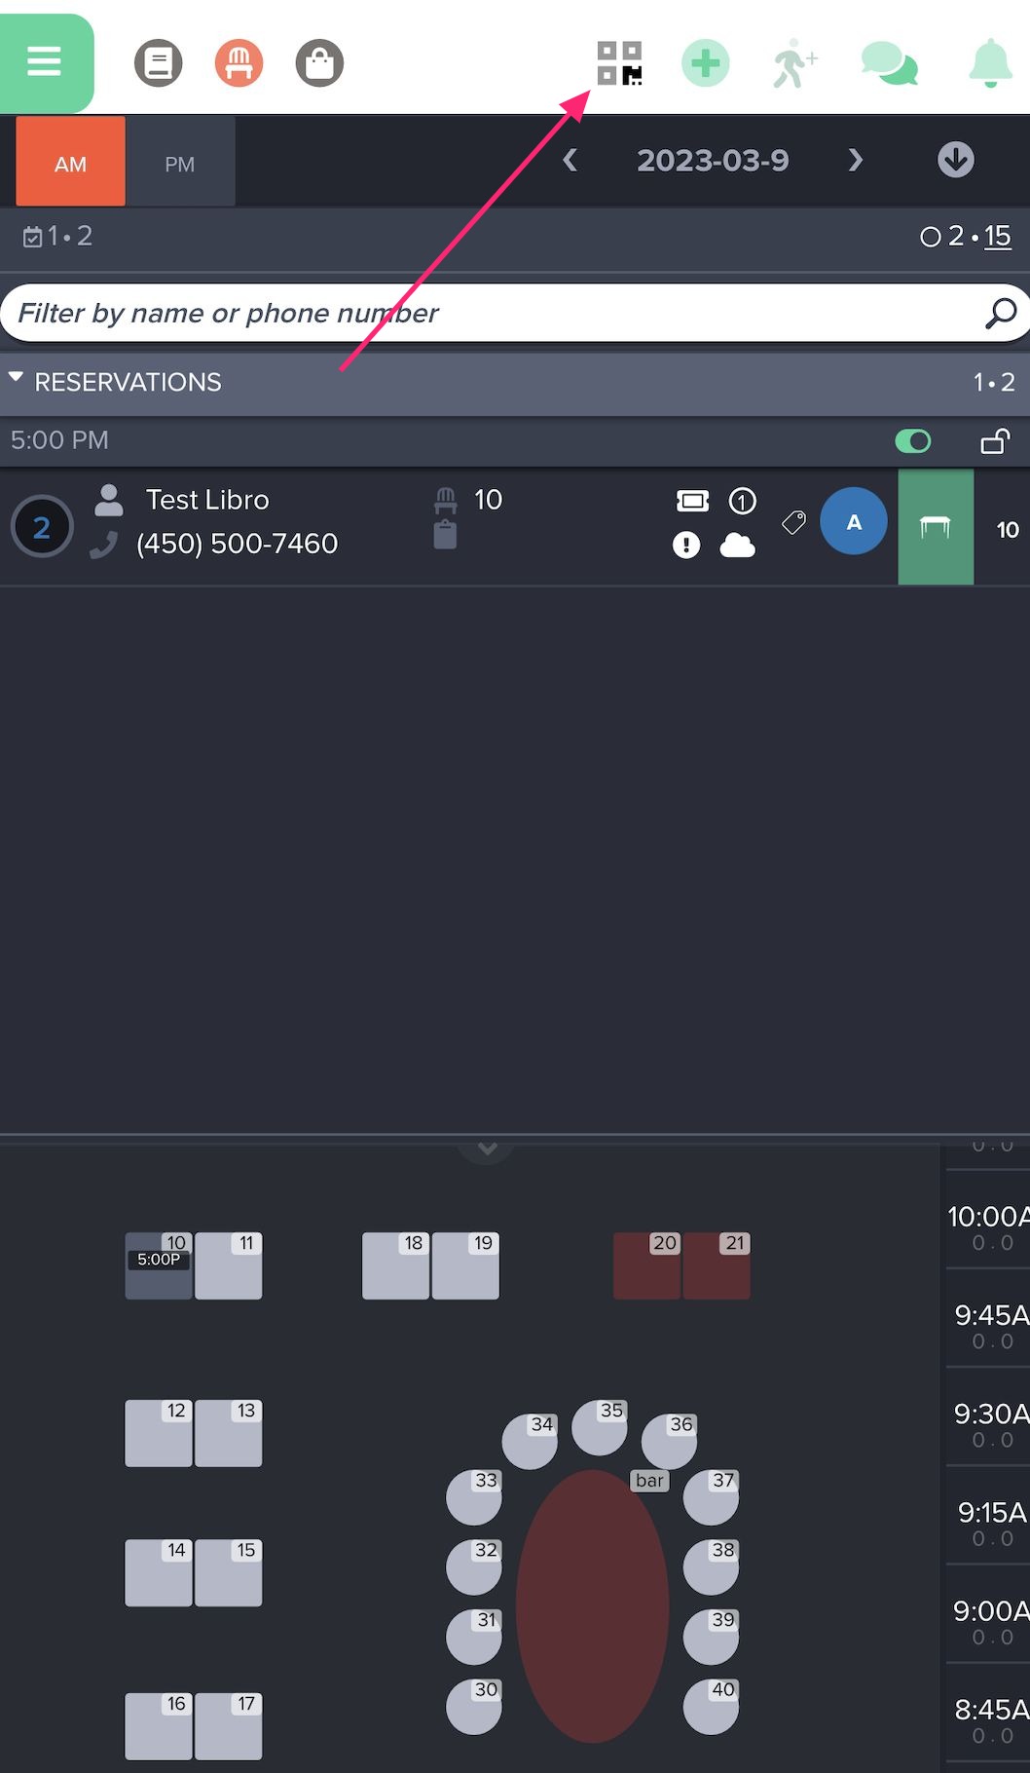This screenshot has width=1030, height=1773.
Task: Open the date download arrow dropdown
Action: (955, 160)
